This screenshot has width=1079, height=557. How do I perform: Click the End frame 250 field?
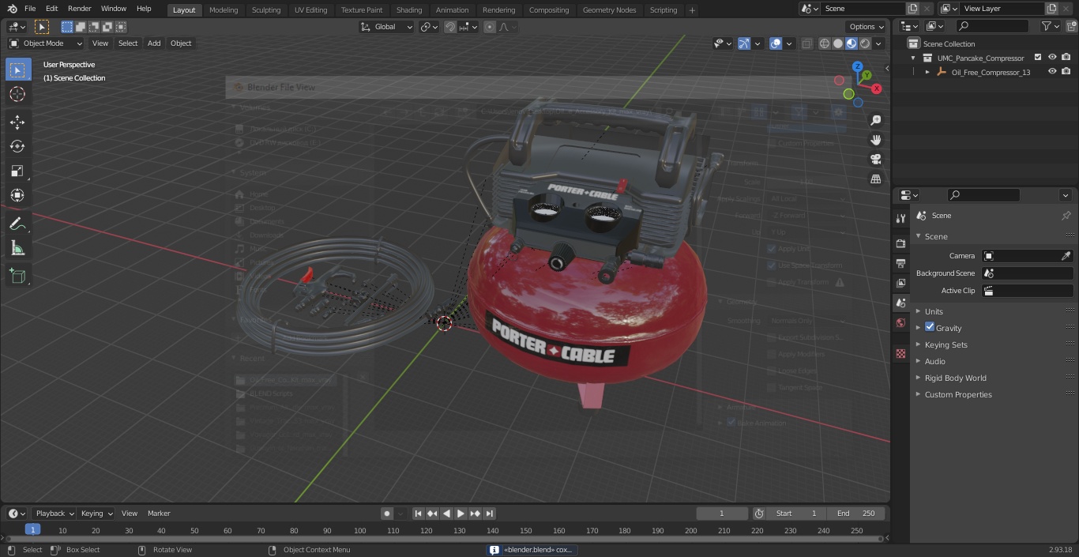856,514
